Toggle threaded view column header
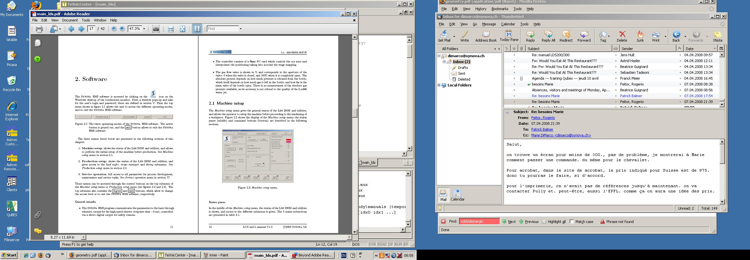Image resolution: width=750 pixels, height=260 pixels. click(507, 48)
